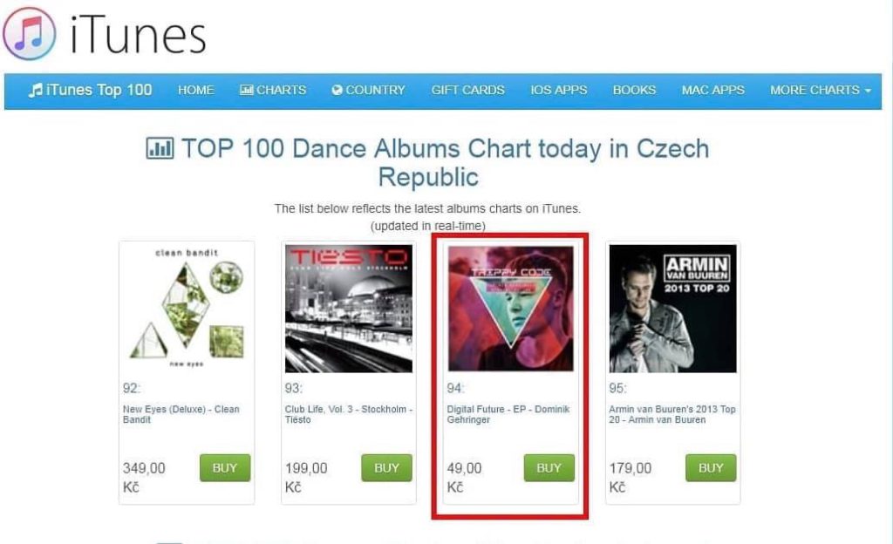Open the HOME menu item
893x544 pixels.
[x=195, y=90]
